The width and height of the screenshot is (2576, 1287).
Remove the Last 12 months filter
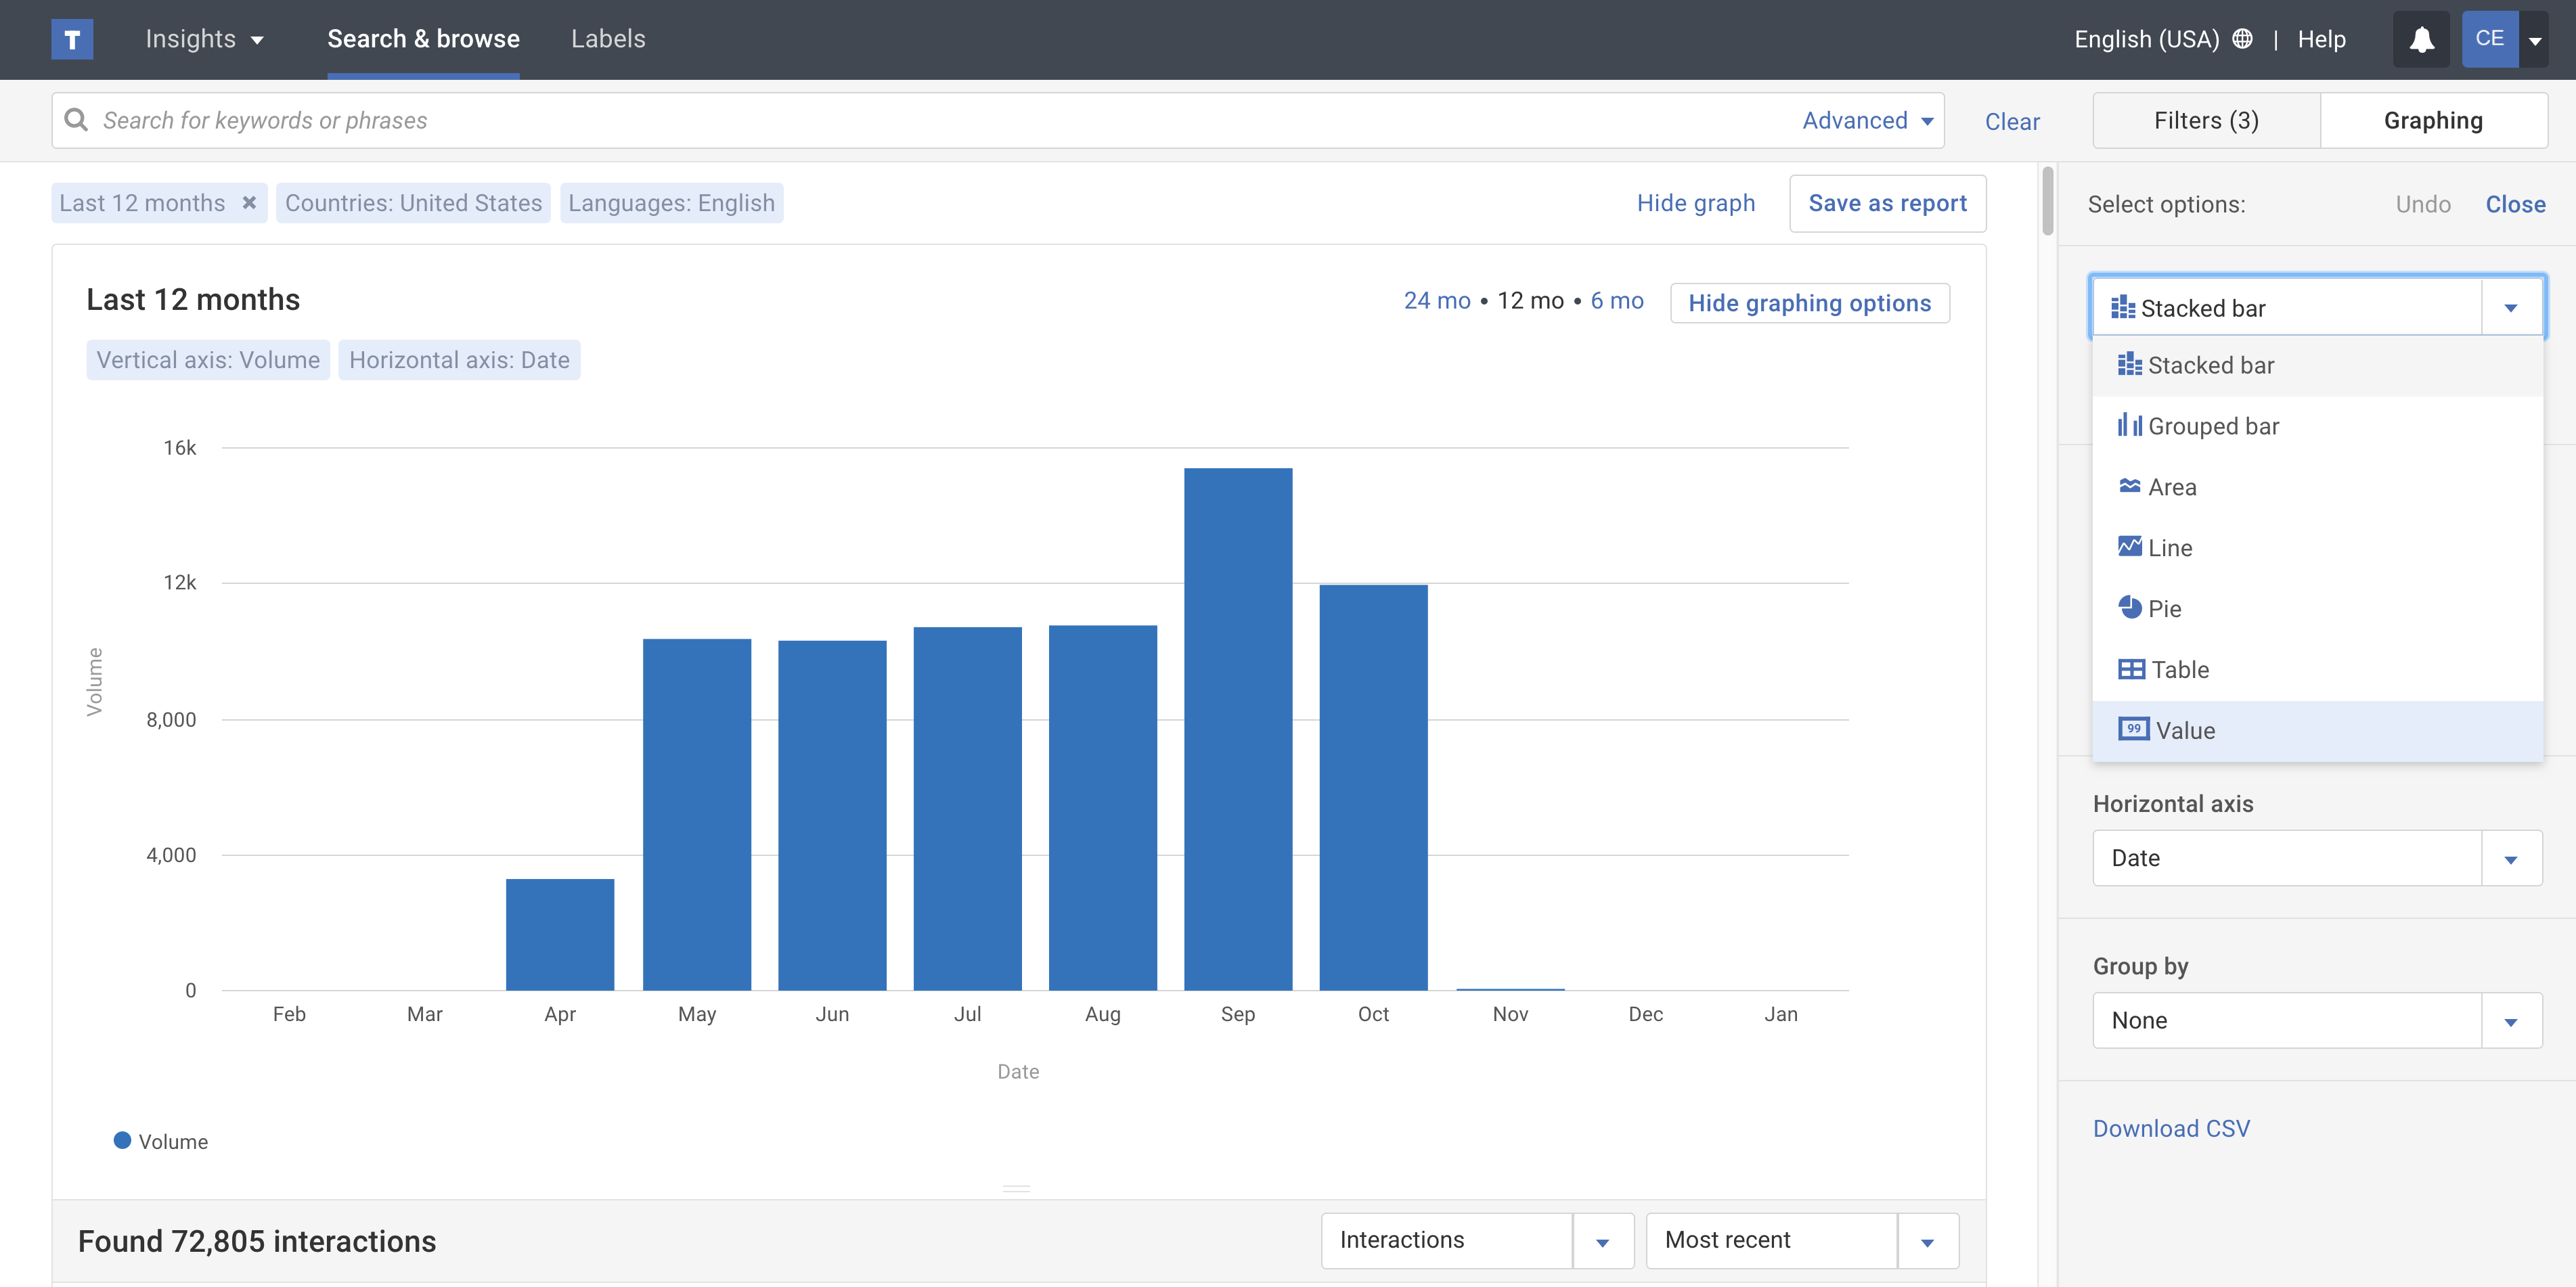click(x=249, y=203)
